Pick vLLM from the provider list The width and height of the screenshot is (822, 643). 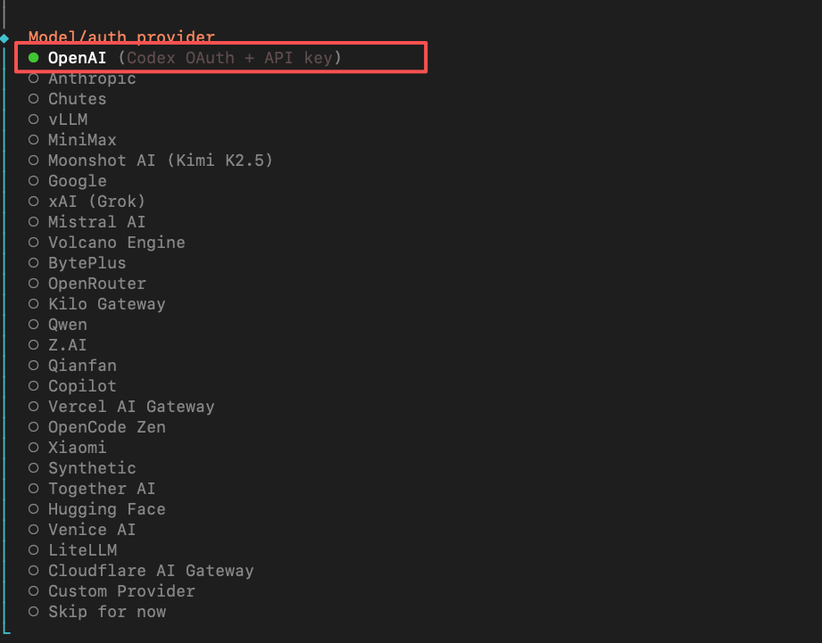pos(68,120)
